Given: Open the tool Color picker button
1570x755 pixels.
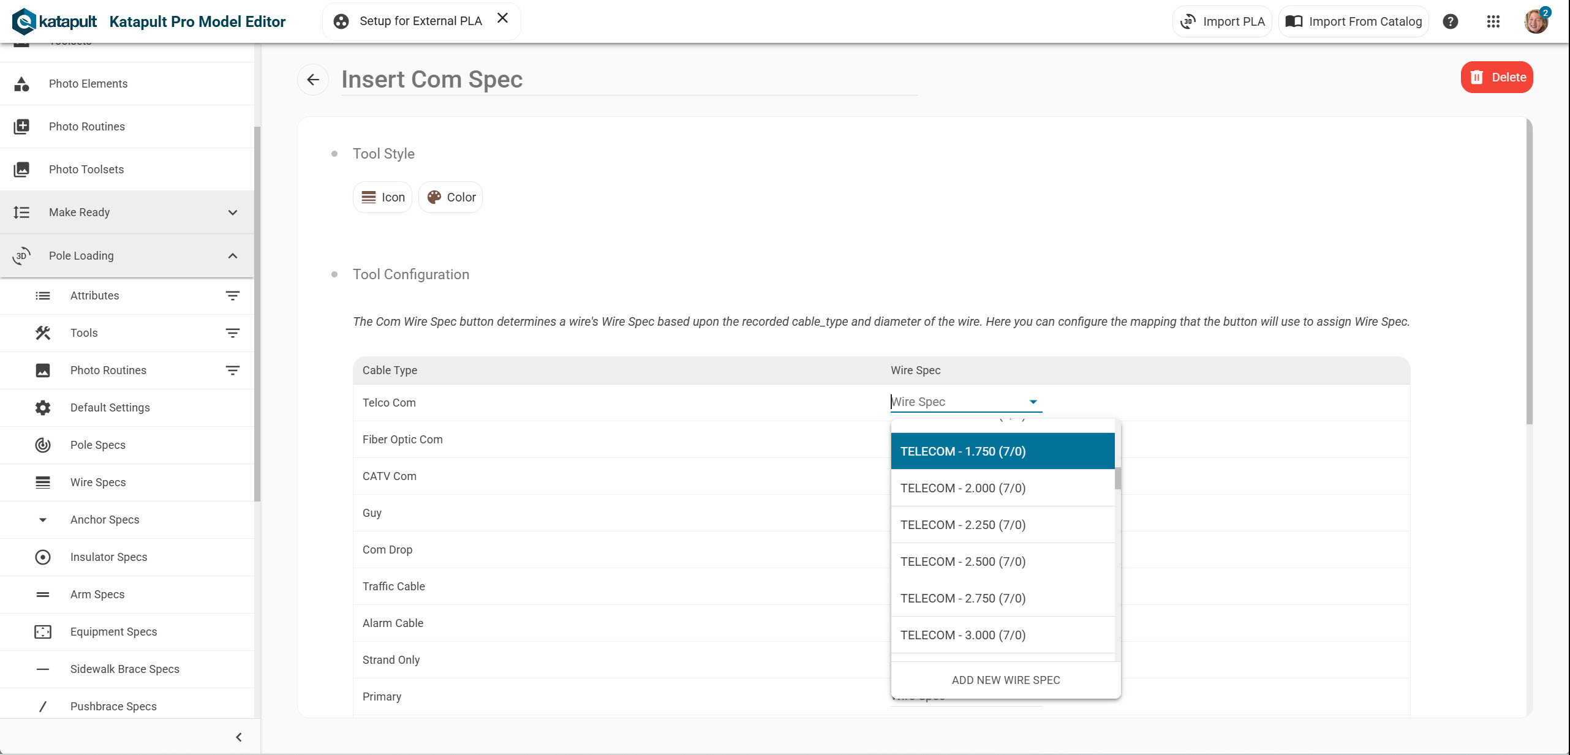Looking at the screenshot, I should point(451,197).
